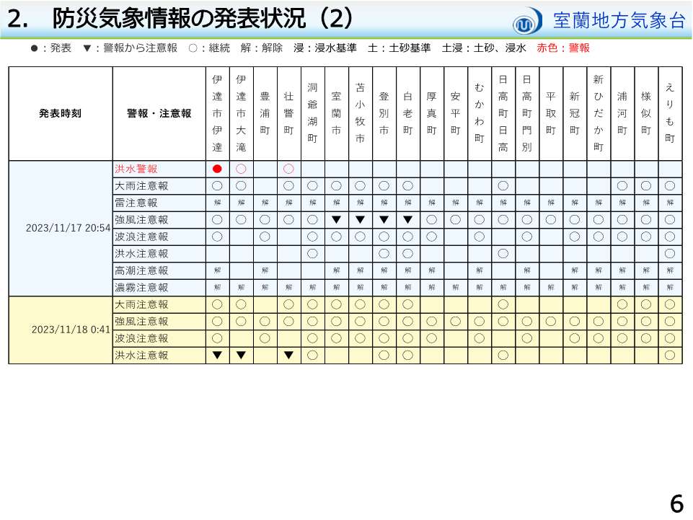Click the black triangle under 室蘭市 in 強風注意報

click(x=336, y=220)
